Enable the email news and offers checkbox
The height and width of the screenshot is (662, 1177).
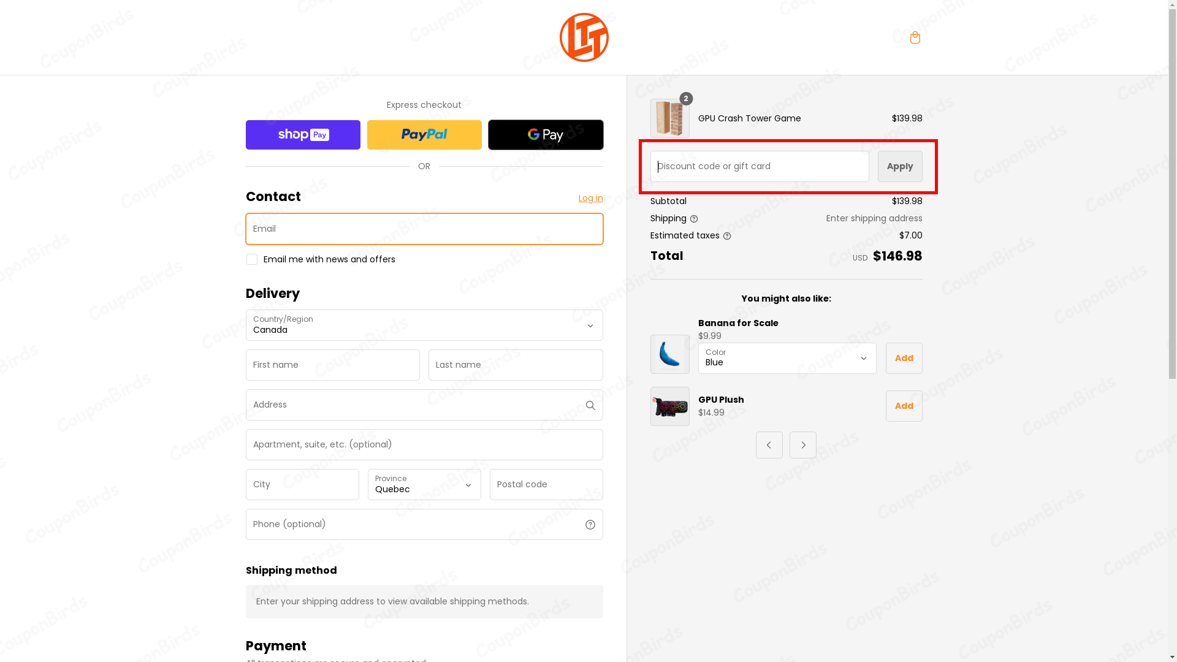pyautogui.click(x=251, y=259)
